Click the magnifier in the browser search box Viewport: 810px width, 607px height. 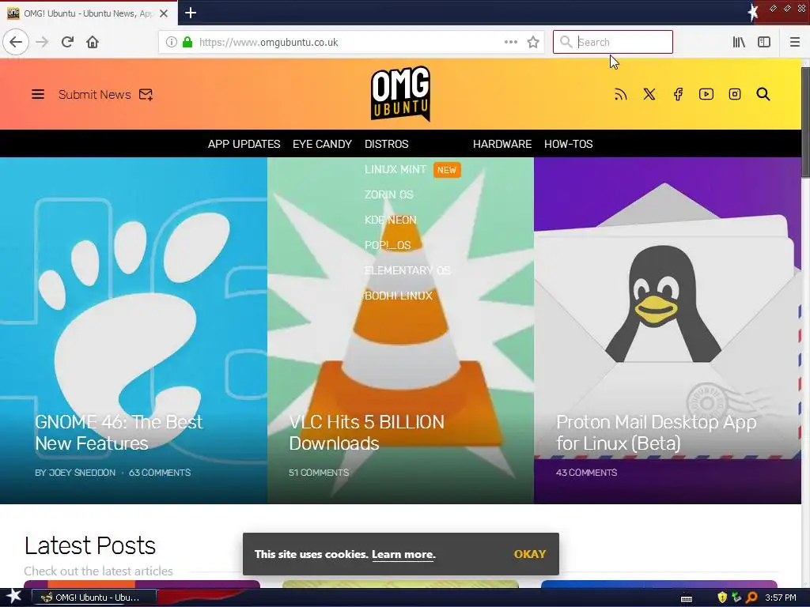[566, 42]
